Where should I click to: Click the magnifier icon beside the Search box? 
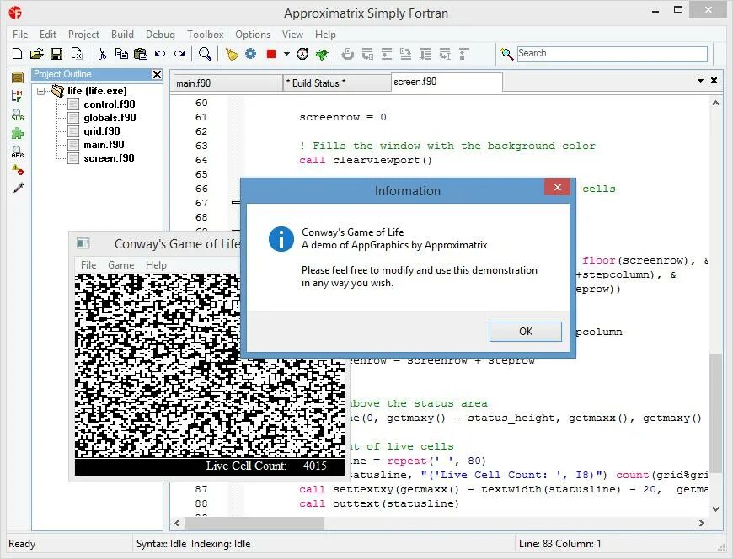point(506,54)
